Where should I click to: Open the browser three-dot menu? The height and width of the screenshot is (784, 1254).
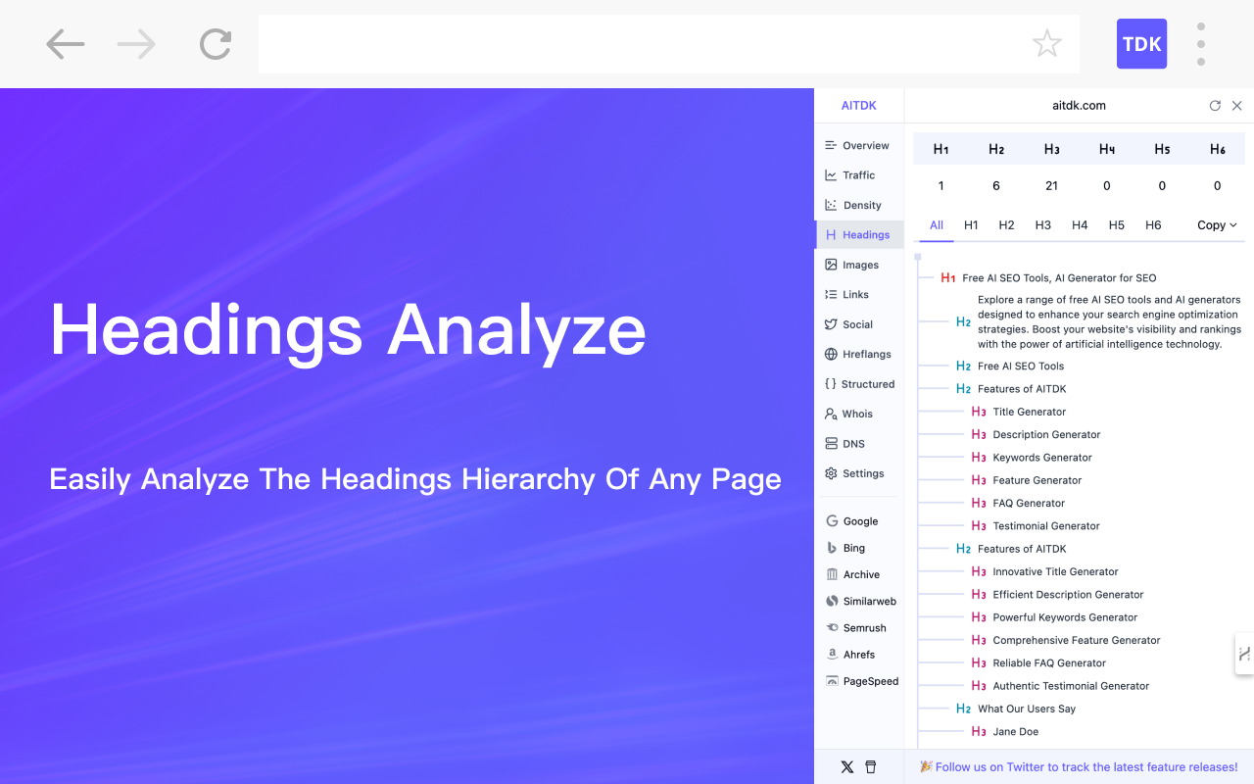pos(1201,44)
